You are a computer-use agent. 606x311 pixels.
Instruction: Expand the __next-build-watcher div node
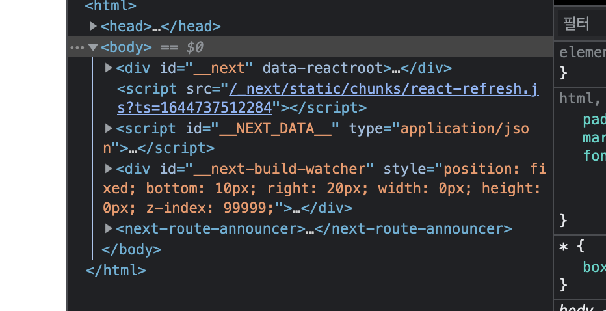pyautogui.click(x=109, y=169)
